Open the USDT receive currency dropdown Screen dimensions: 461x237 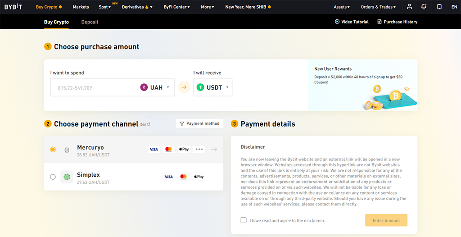213,87
